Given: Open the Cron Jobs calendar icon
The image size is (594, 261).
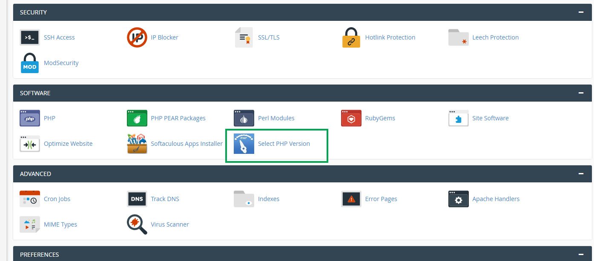Looking at the screenshot, I should coord(30,199).
